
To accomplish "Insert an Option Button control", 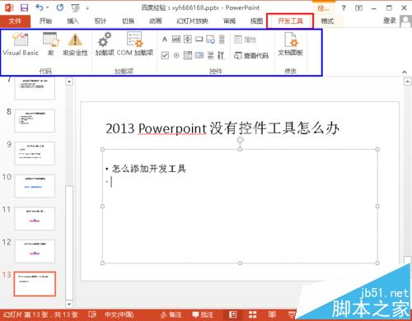I will [x=176, y=55].
